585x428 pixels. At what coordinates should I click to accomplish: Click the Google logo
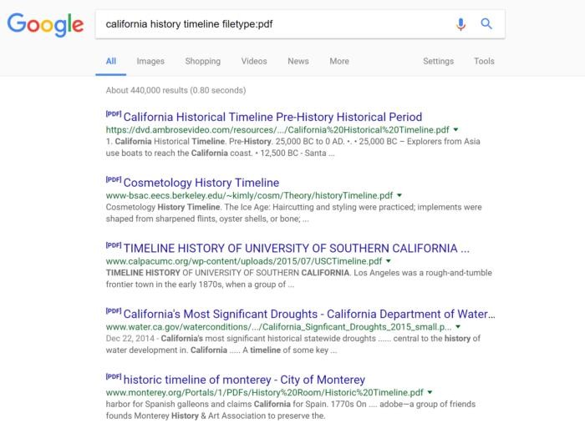(x=45, y=24)
